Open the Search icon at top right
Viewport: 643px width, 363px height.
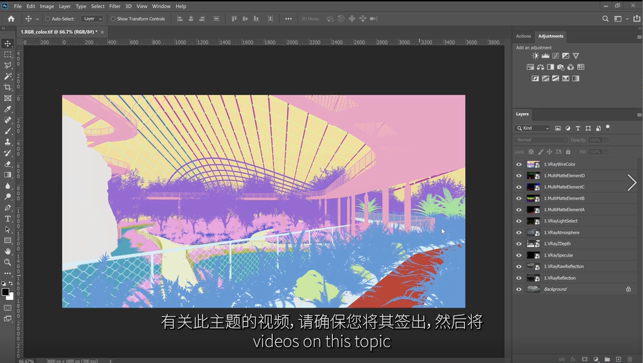coord(606,19)
